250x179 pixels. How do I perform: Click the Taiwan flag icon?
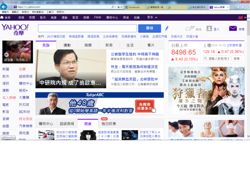tap(240, 17)
